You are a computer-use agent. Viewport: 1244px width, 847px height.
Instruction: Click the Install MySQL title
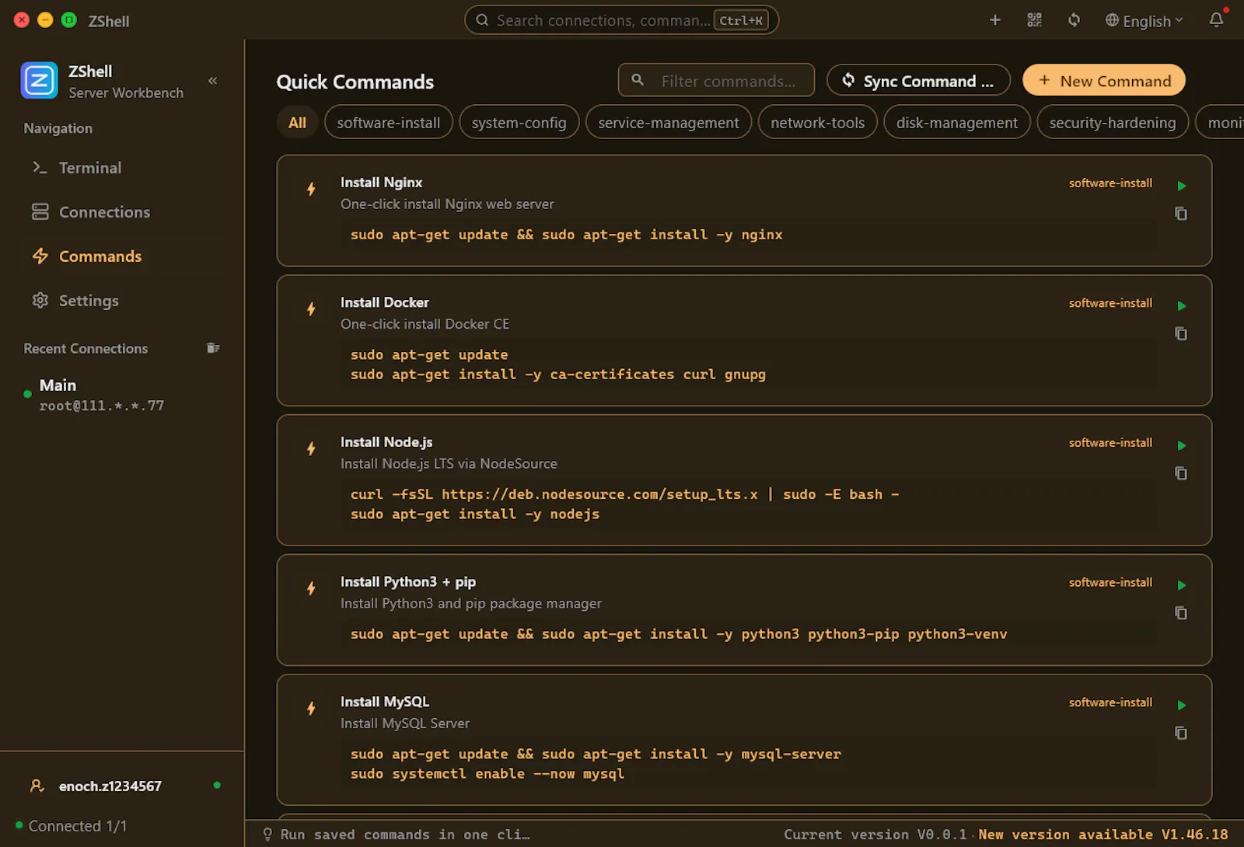click(384, 702)
